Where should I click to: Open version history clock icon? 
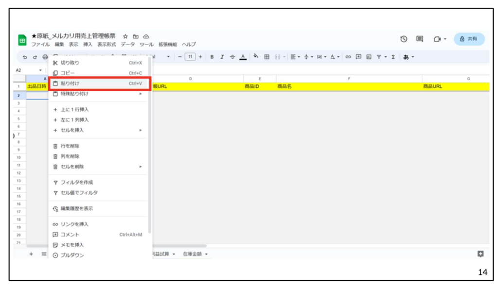pyautogui.click(x=404, y=39)
